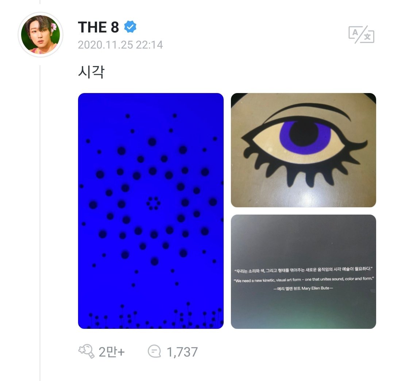This screenshot has width=394, height=381.
Task: Toggle post translation icon
Action: (361, 34)
